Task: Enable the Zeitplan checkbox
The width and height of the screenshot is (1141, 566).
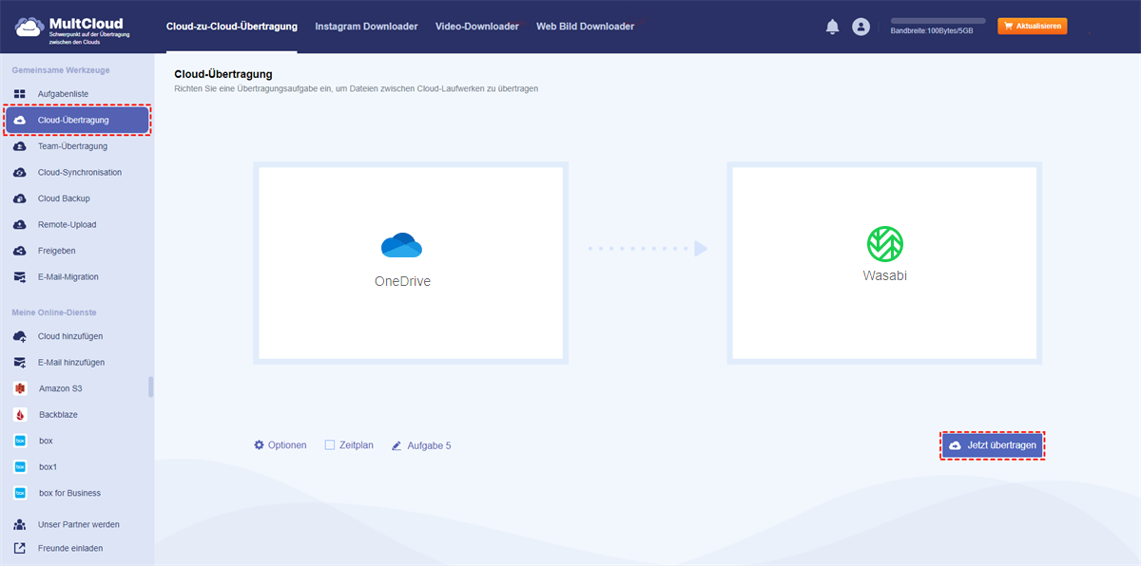Action: [330, 444]
